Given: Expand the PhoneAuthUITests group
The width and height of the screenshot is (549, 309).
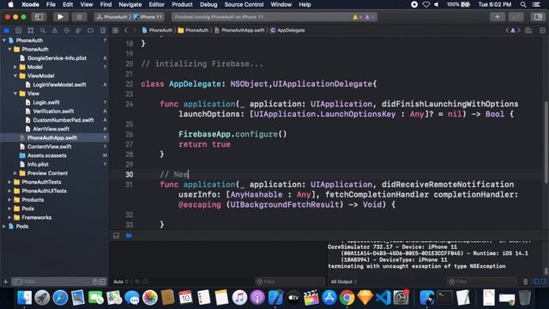Looking at the screenshot, I should coord(9,191).
